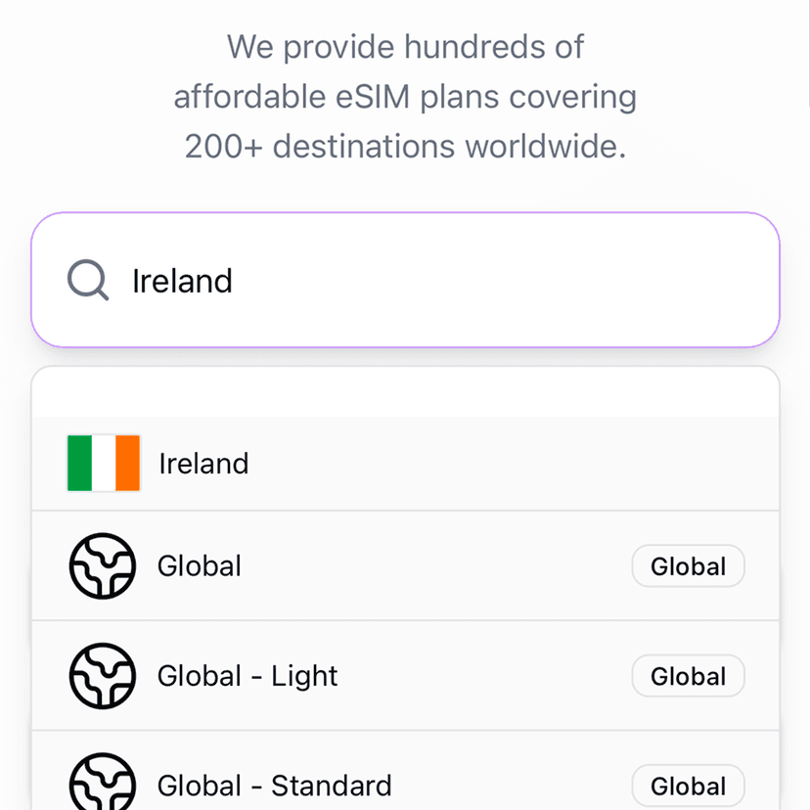Click the magnifying glass search icon
810x810 pixels.
click(x=88, y=281)
